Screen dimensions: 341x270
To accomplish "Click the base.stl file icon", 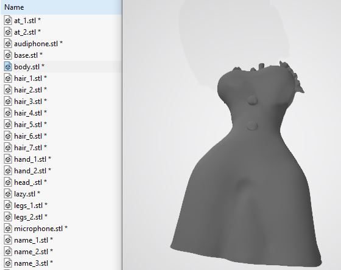I will (x=8, y=55).
